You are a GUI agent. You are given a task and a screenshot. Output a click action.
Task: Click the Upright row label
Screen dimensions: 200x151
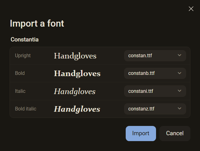click(x=23, y=56)
